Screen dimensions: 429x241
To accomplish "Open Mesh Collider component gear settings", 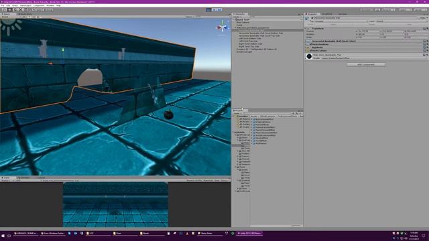I will 427,51.
